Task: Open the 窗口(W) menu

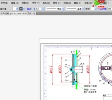Action: coord(77,3)
